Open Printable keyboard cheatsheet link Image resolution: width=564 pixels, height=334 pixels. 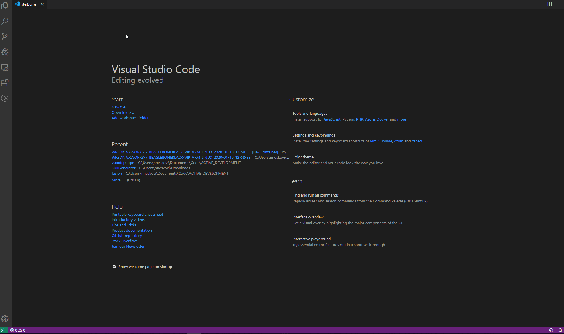pyautogui.click(x=137, y=214)
